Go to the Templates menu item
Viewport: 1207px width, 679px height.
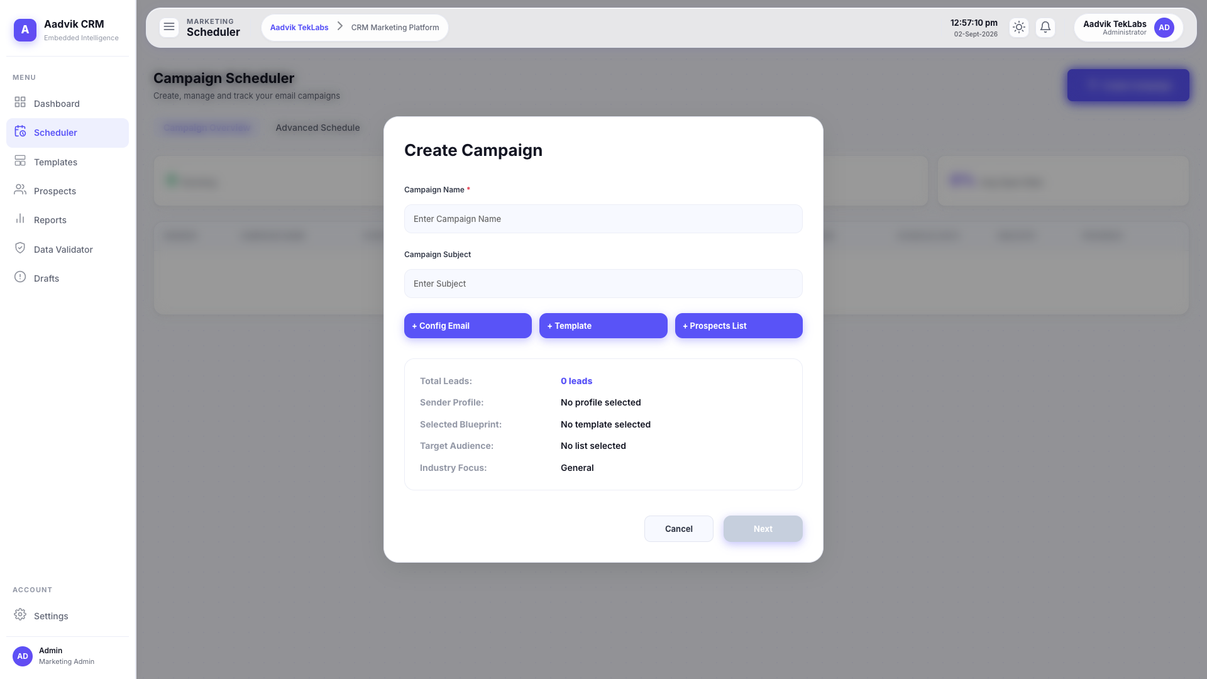coord(67,162)
